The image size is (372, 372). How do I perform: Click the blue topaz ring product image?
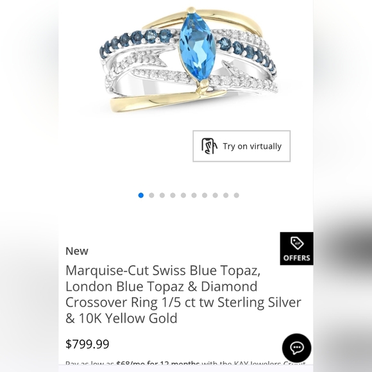point(189,60)
